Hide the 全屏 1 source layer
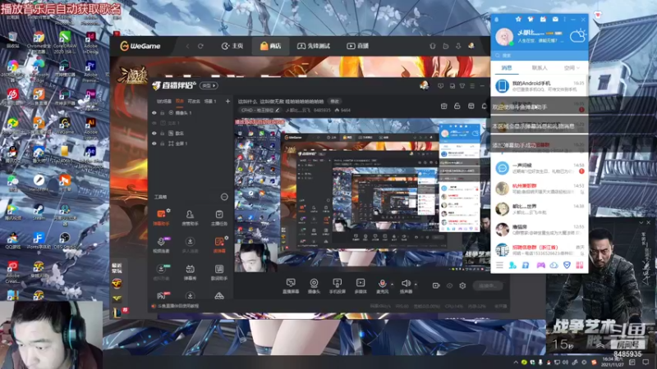Viewport: 657px width, 369px height. tap(154, 143)
